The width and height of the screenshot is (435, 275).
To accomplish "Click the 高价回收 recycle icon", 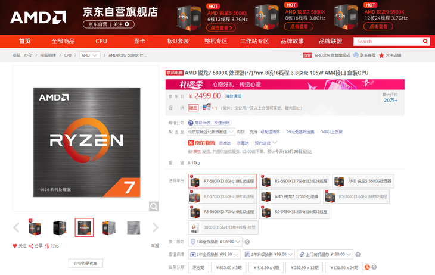I will coord(191,123).
